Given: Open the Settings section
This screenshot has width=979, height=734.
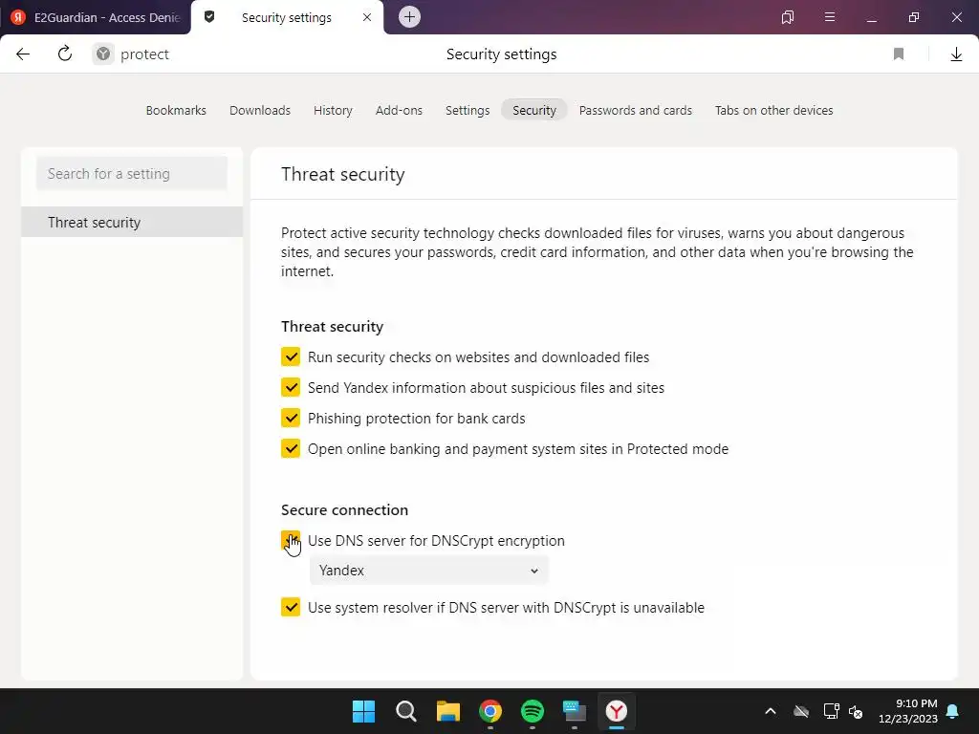Looking at the screenshot, I should tap(468, 111).
